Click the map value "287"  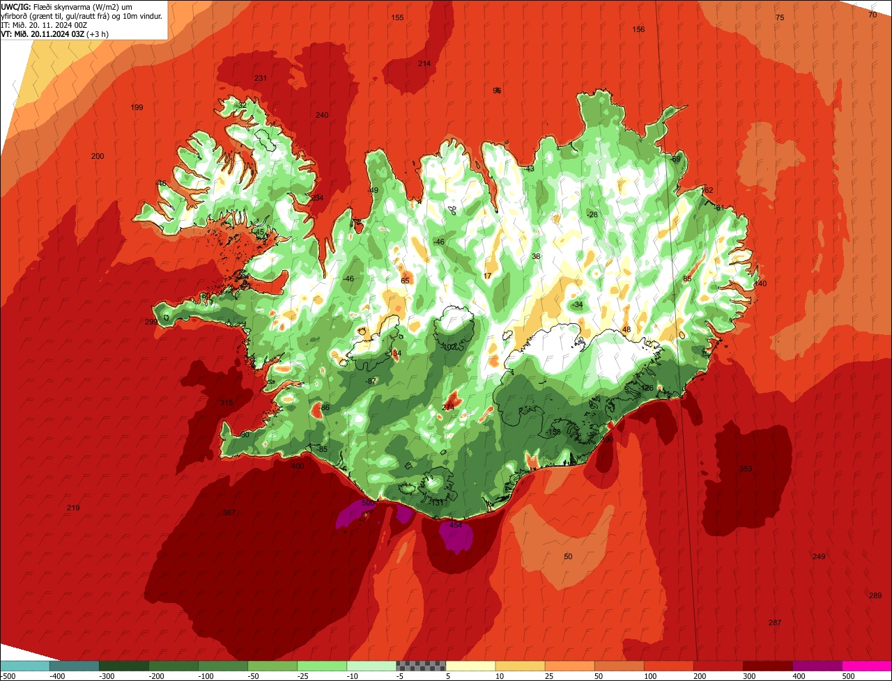point(775,623)
